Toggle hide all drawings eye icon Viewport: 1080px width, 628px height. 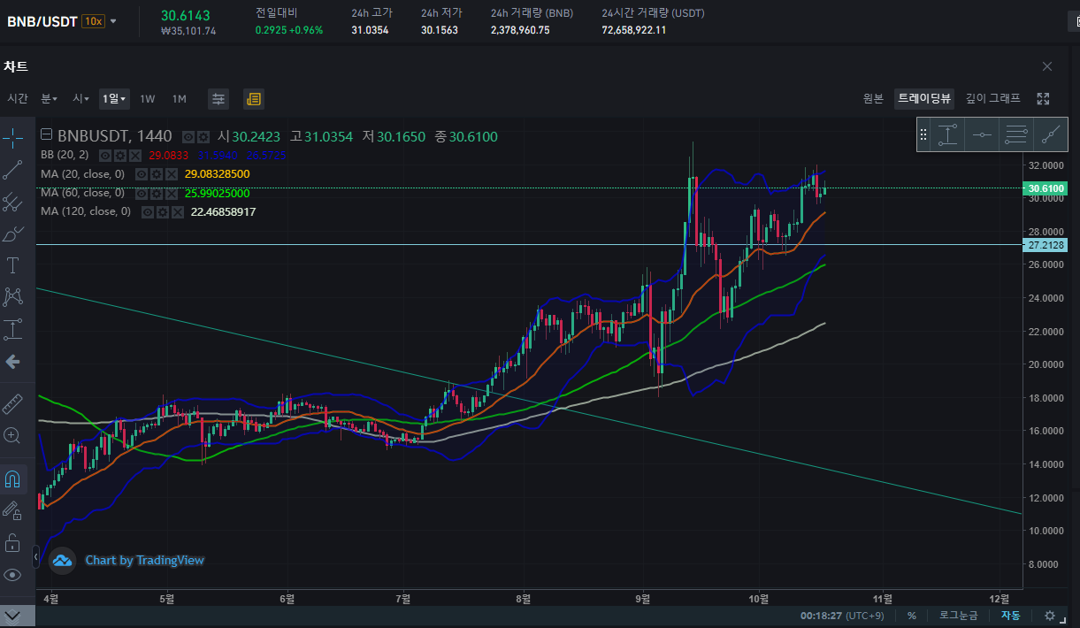click(12, 575)
